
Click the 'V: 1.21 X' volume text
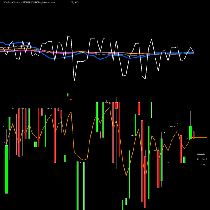point(202,160)
